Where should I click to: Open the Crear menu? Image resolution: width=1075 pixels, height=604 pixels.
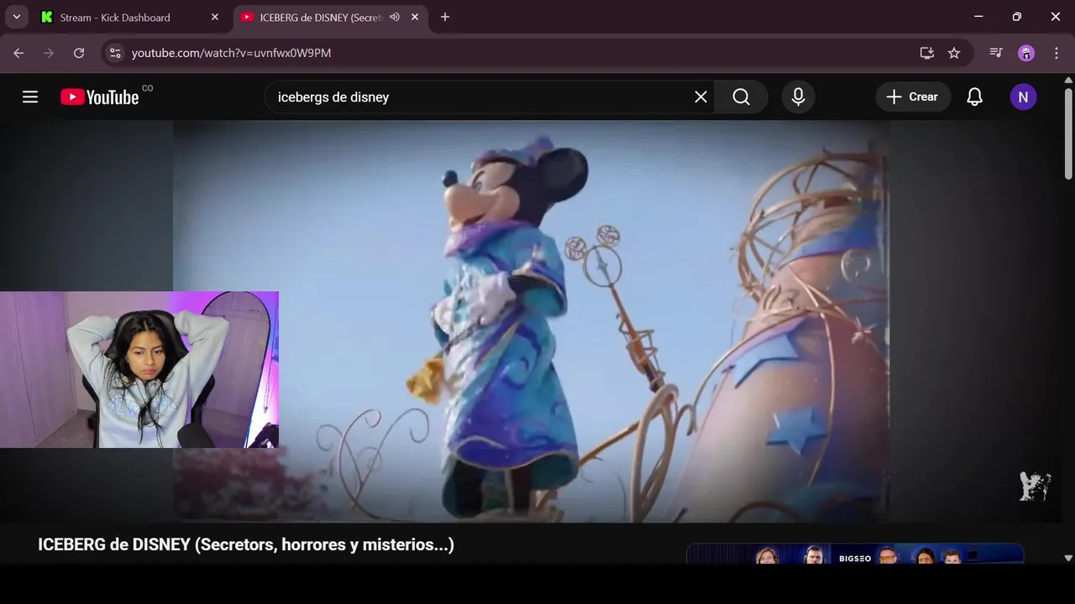(x=913, y=97)
